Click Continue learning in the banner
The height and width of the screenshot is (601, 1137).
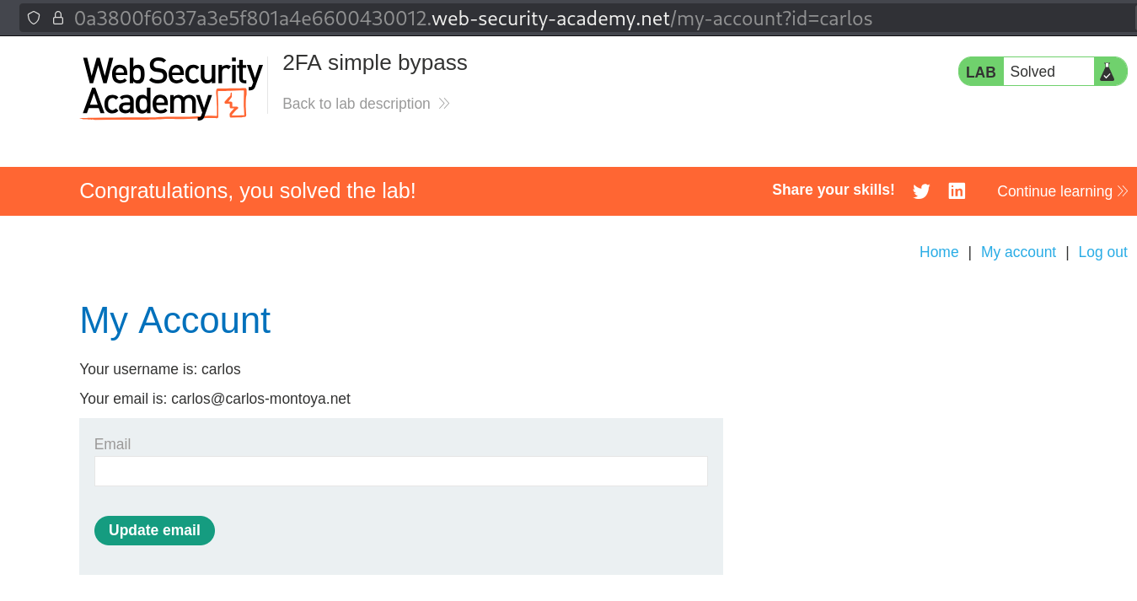pyautogui.click(x=1054, y=190)
